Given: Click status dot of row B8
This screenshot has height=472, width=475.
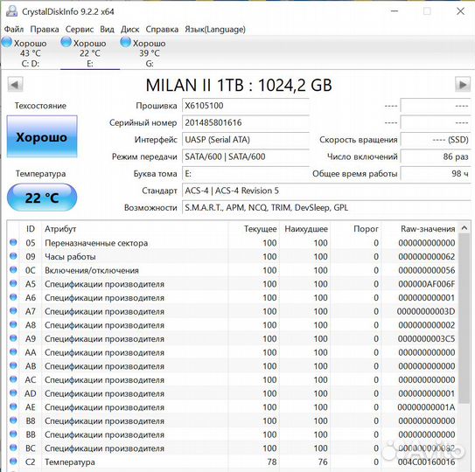Looking at the screenshot, I should coord(13,420).
